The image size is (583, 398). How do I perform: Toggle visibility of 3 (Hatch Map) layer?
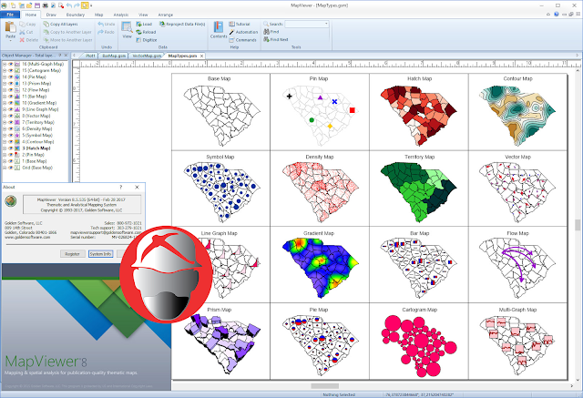pyautogui.click(x=11, y=148)
